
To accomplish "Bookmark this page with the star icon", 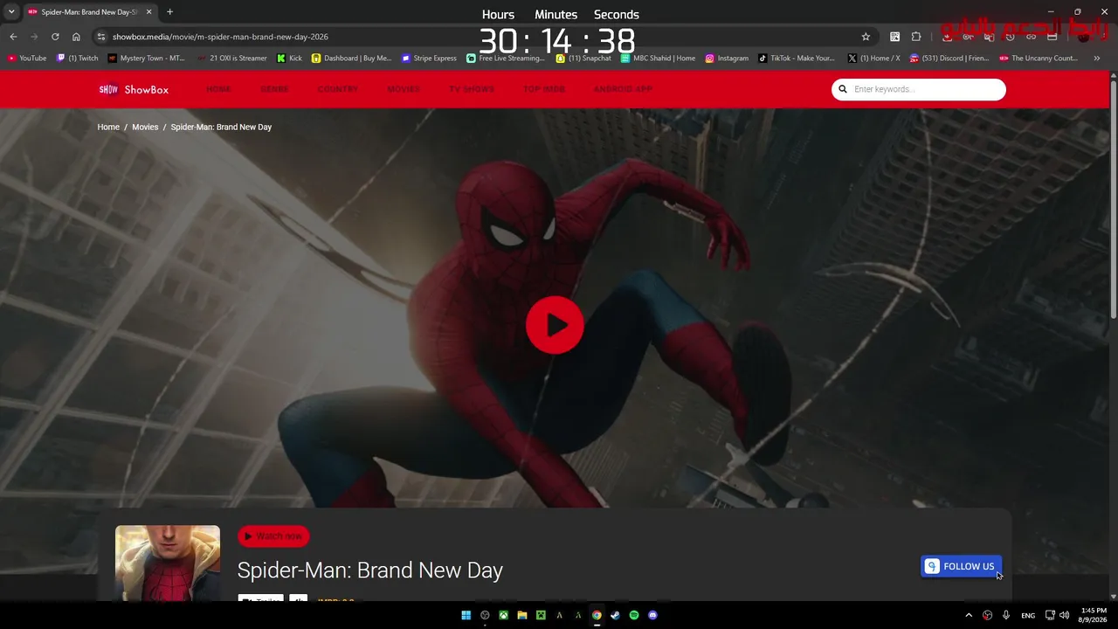I will [x=866, y=37].
